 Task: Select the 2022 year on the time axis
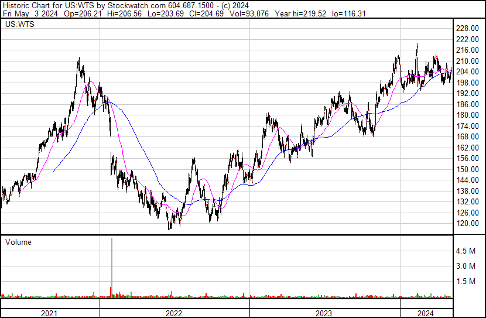click(174, 313)
